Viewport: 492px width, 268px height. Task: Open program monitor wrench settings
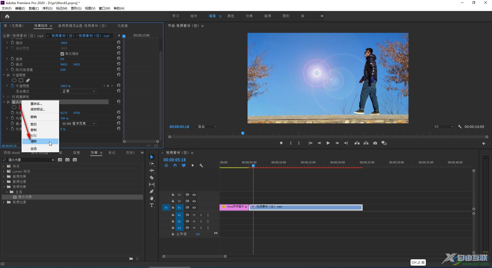460,126
